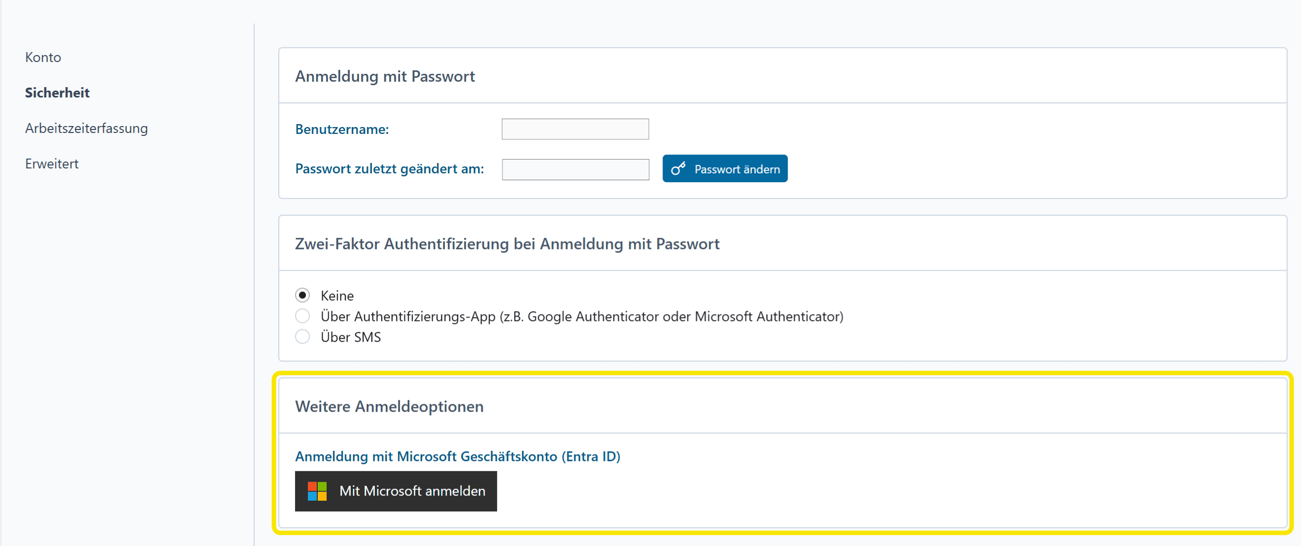Click the Keine option label text
Image resolution: width=1301 pixels, height=546 pixels.
(x=337, y=296)
